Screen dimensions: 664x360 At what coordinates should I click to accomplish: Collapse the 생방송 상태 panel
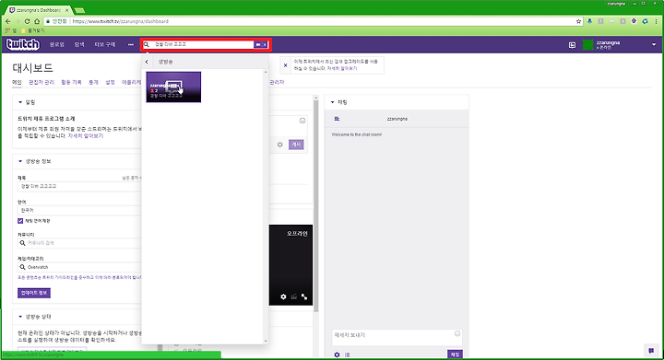tap(20, 317)
